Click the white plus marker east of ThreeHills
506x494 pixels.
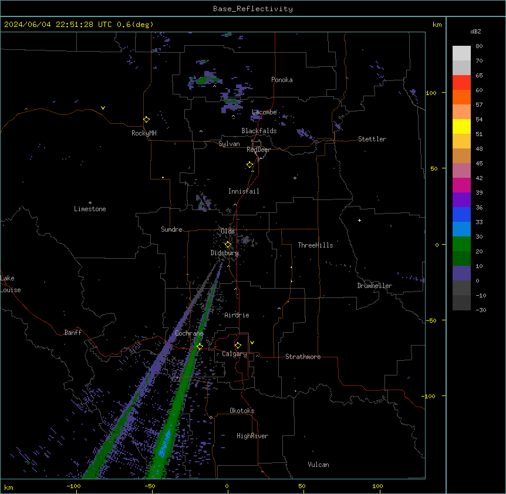click(x=359, y=220)
